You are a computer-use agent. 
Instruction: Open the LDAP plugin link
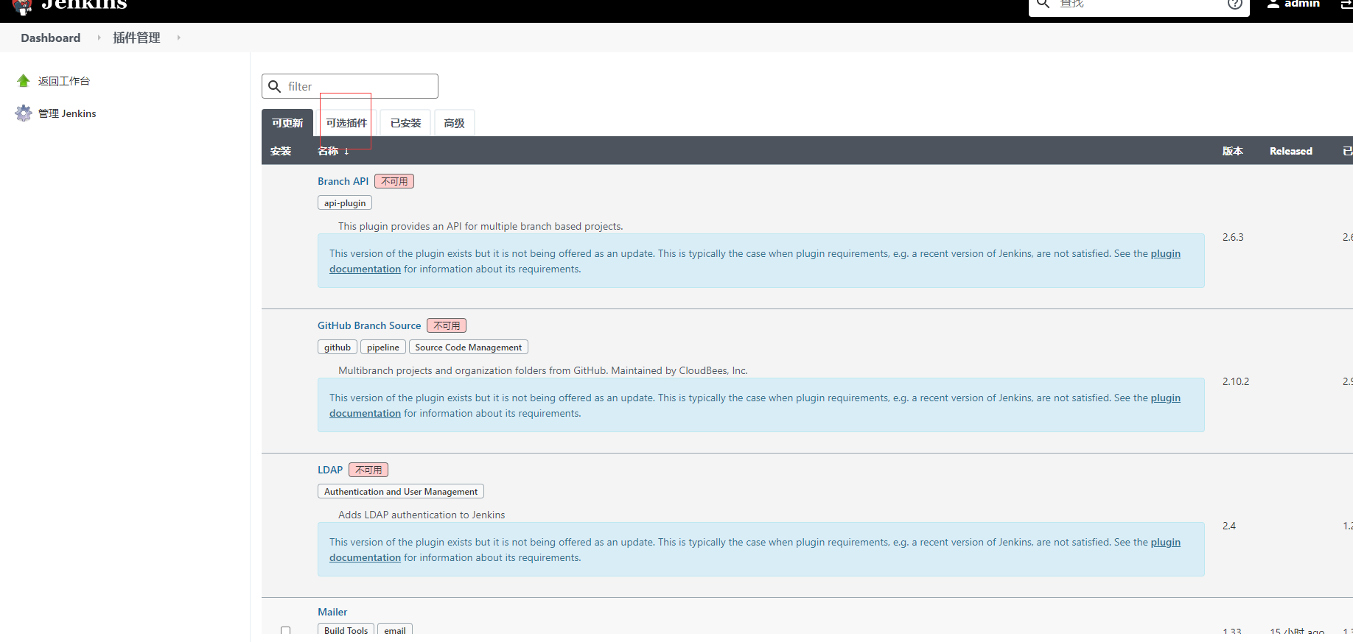(330, 470)
